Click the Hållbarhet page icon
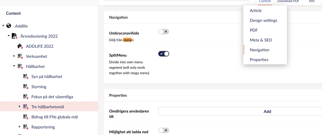This screenshot has height=135, width=322. click(x=20, y=66)
